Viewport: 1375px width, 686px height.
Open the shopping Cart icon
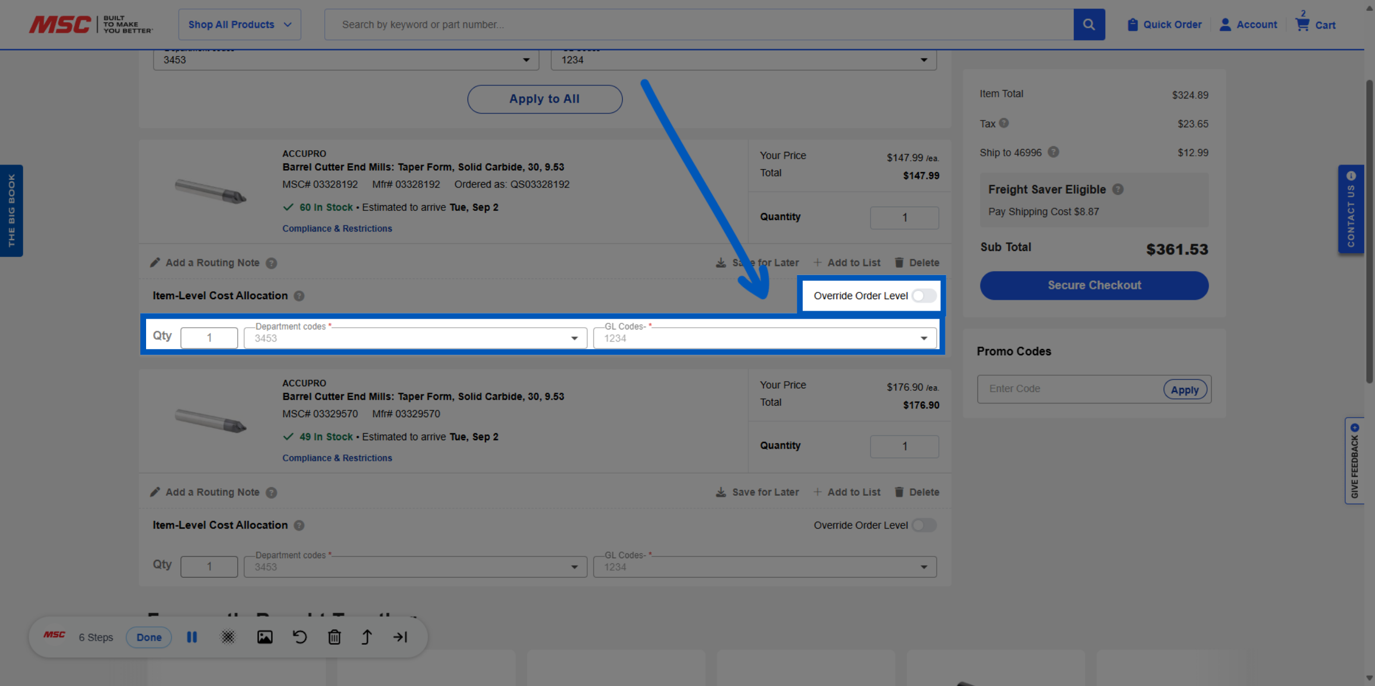coord(1302,25)
